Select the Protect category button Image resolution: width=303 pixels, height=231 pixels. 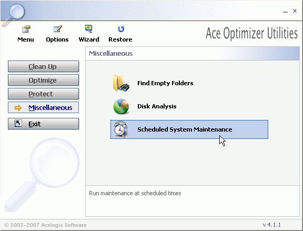click(x=44, y=94)
